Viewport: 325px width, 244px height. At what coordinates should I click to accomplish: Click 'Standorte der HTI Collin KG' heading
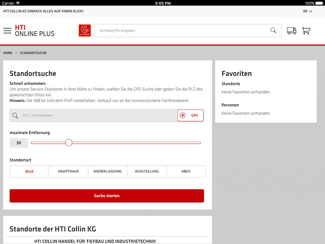(53, 229)
